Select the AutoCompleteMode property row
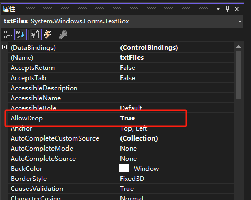Viewport: 251px width, 200px height. point(121,149)
